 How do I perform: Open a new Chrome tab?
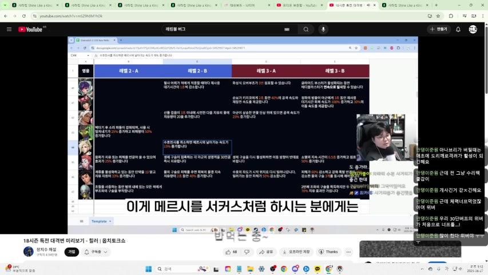point(436,5)
